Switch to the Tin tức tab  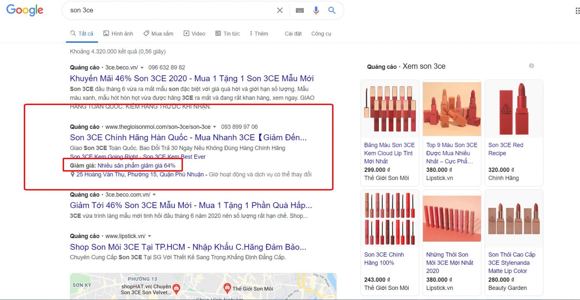[228, 34]
